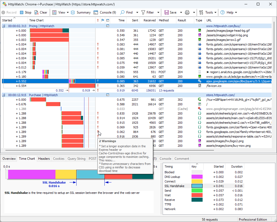The height and width of the screenshot is (222, 277).
Task: Expand the Find dropdown arrow
Action: coord(137,12)
